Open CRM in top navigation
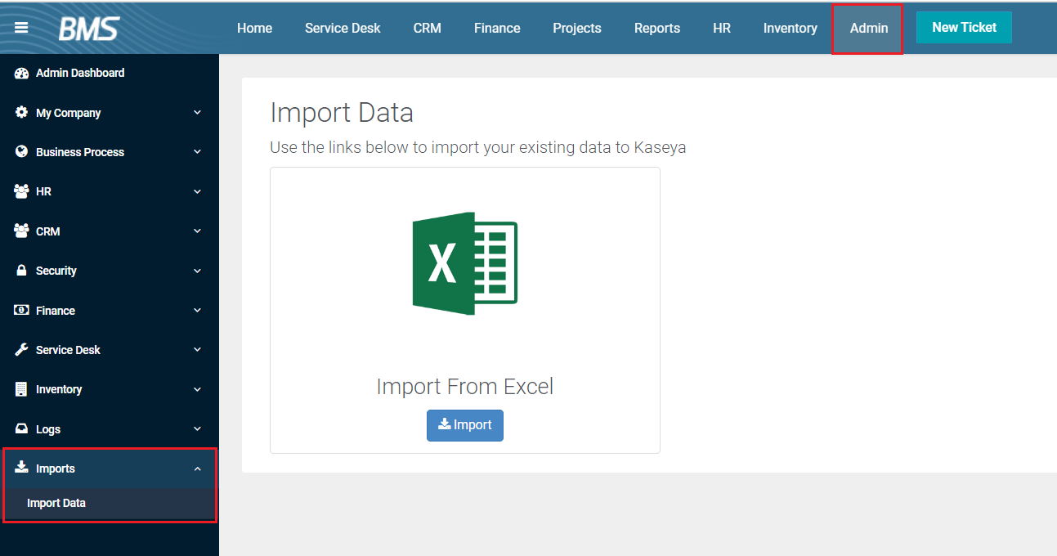This screenshot has width=1057, height=556. pyautogui.click(x=427, y=28)
